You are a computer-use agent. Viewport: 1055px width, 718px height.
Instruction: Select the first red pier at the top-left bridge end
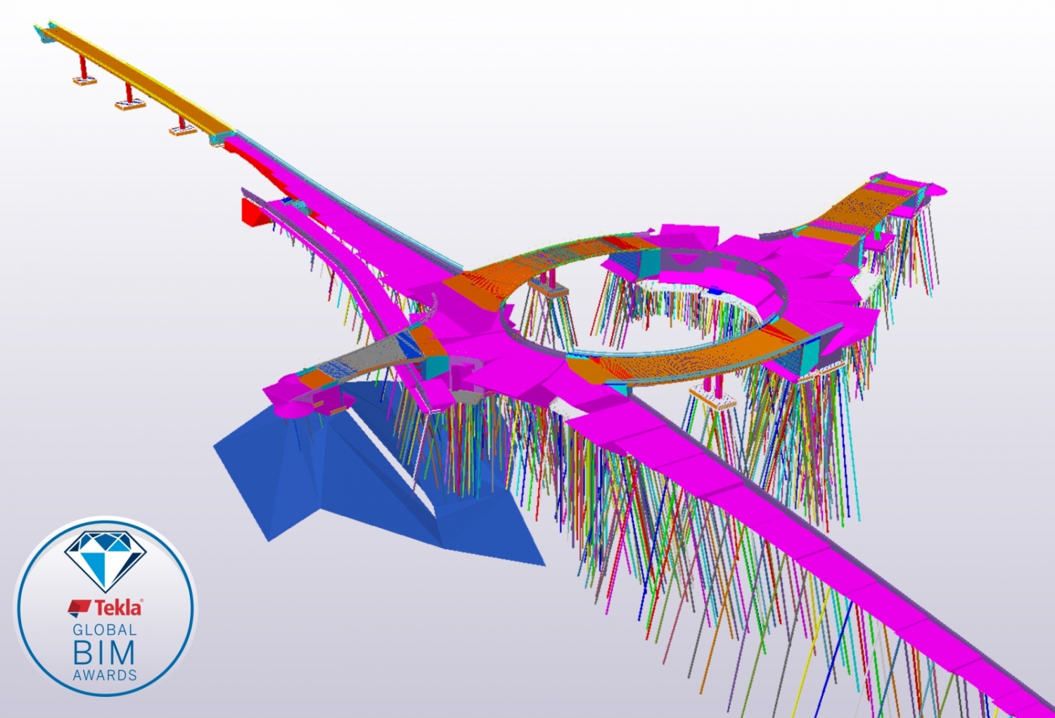tap(83, 68)
